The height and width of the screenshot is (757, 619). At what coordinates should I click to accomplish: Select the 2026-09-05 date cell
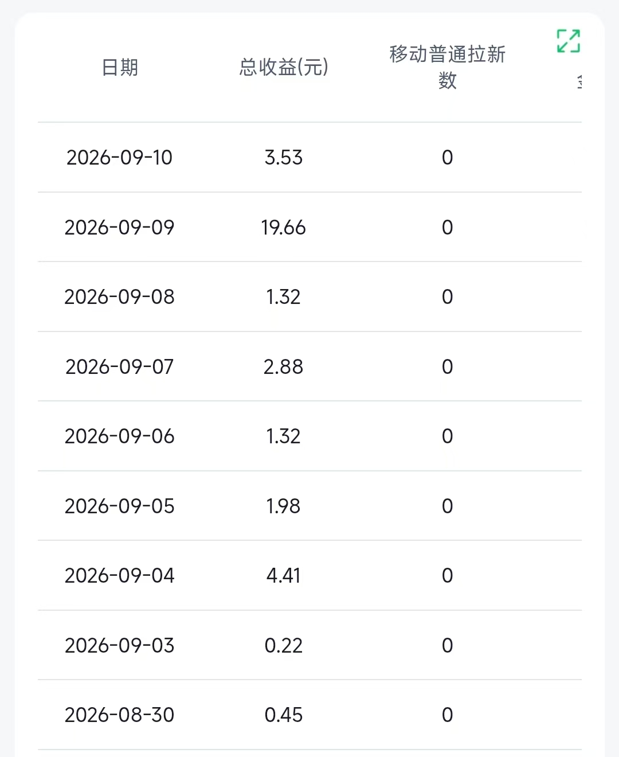coord(119,506)
